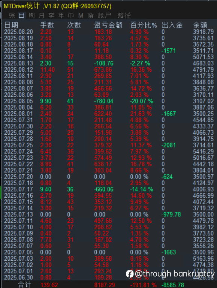Click the 手数 column header
This screenshot has height=288, width=217.
pyautogui.click(x=47, y=25)
